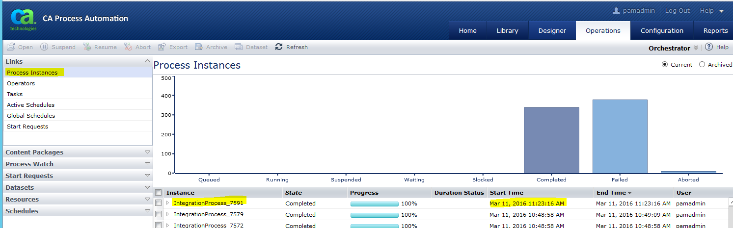
Task: Click the Dataset icon in toolbar
Action: coord(239,47)
